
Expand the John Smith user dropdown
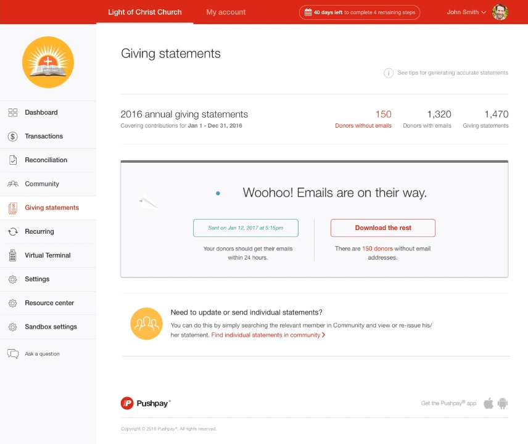point(466,12)
